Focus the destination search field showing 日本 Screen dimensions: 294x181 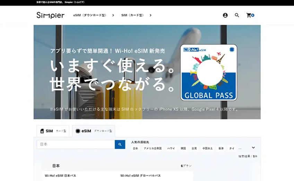76,144
